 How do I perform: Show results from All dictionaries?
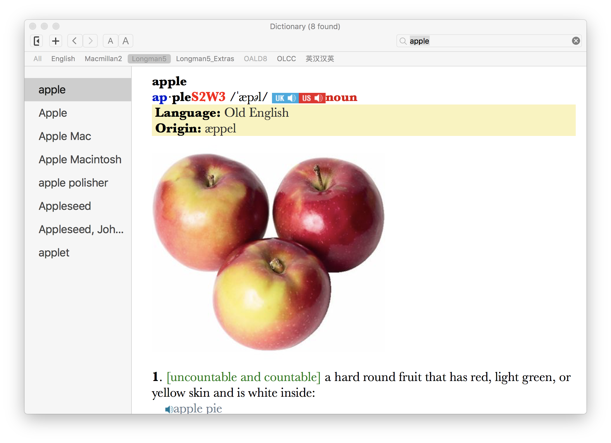(x=38, y=59)
